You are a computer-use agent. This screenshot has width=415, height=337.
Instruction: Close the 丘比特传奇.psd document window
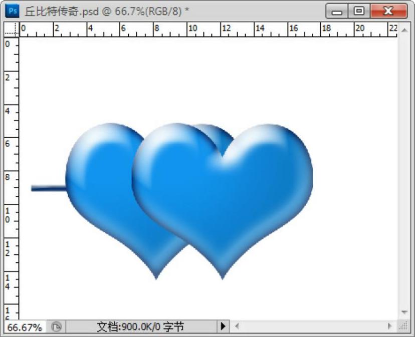pyautogui.click(x=387, y=11)
